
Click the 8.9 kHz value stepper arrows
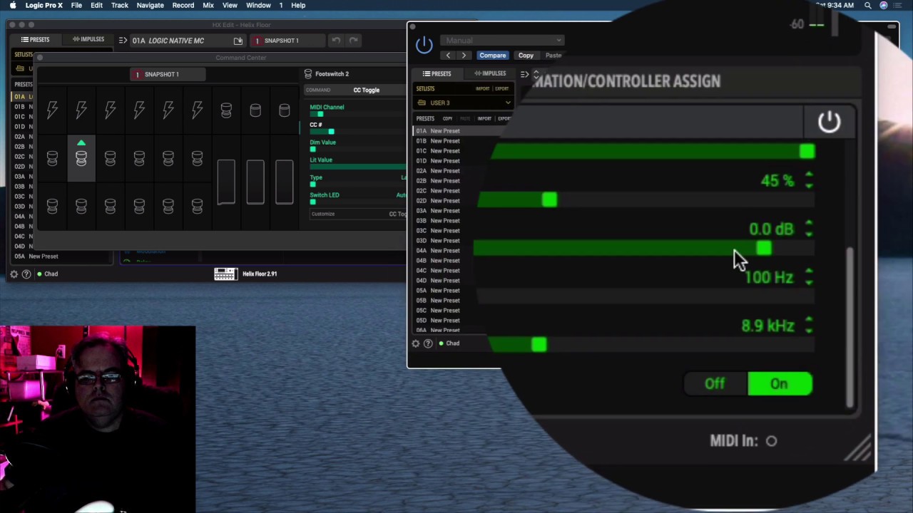(x=809, y=325)
